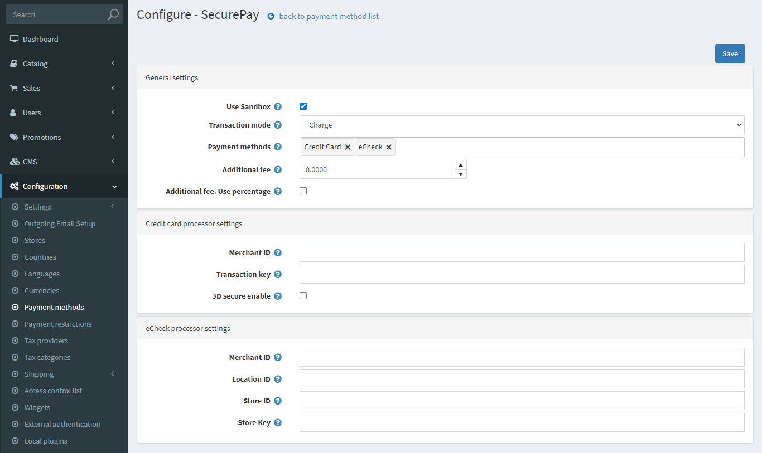Enable Additional fee Use percentage checkbox
The height and width of the screenshot is (453, 762).
303,191
